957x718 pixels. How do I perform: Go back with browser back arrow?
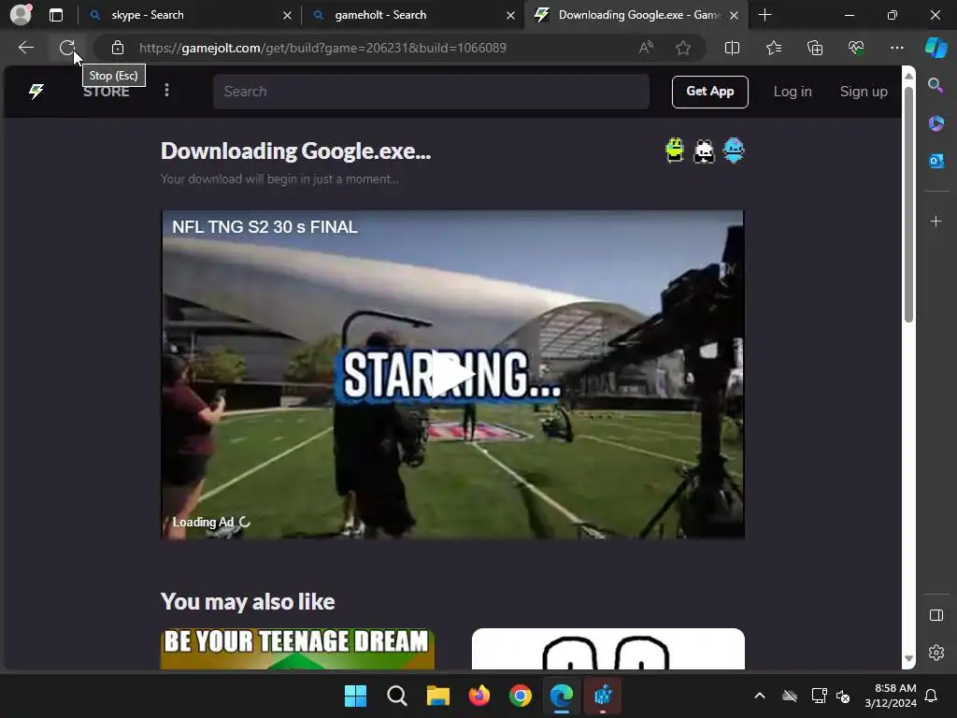pyautogui.click(x=26, y=48)
